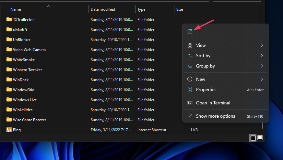Viewport: 283px width, 160px height.
Task: Click the Paste icon in context menu
Action: 190,31
